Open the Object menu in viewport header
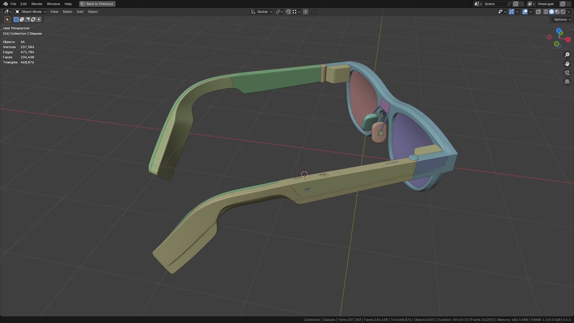574x323 pixels. click(93, 12)
